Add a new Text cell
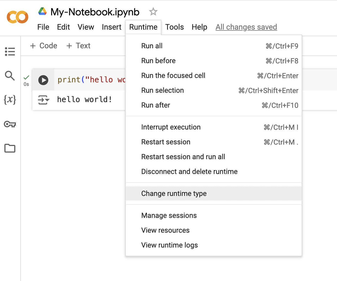 tap(78, 46)
